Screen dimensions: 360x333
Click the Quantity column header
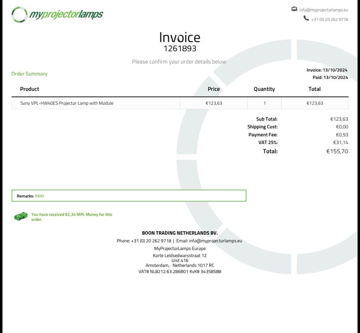click(264, 89)
